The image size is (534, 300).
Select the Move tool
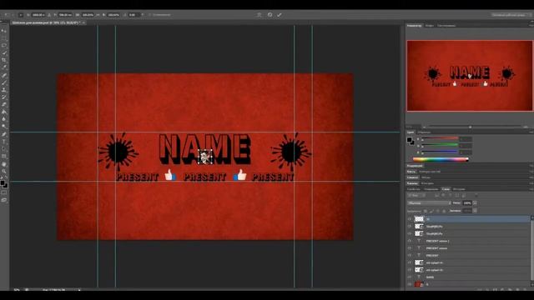point(4,31)
